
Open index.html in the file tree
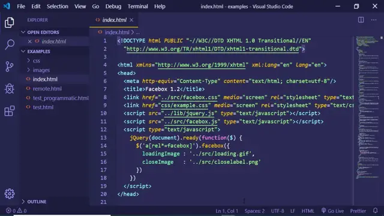[45, 79]
